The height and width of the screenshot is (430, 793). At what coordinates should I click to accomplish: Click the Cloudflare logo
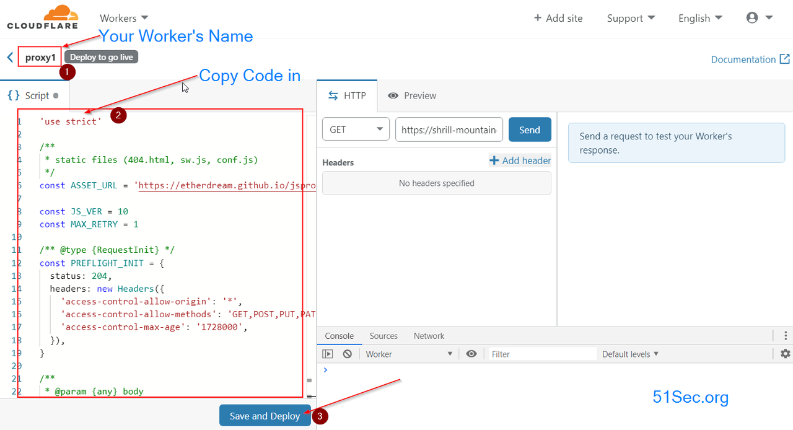43,17
